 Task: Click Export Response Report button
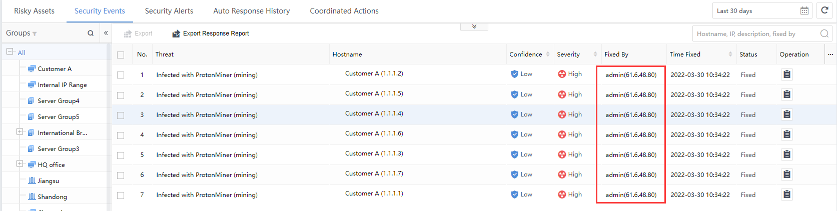[x=211, y=33]
